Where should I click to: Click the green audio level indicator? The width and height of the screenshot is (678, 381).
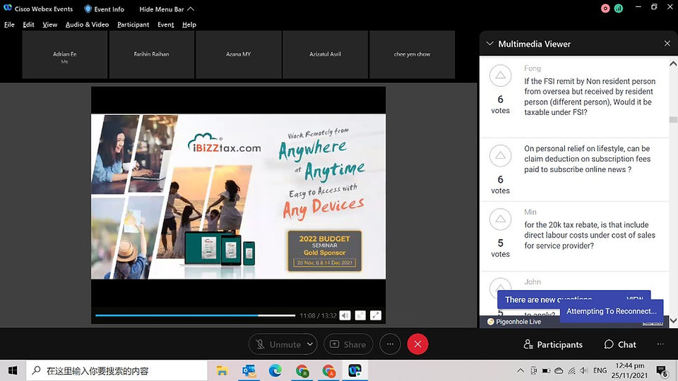pyautogui.click(x=619, y=8)
